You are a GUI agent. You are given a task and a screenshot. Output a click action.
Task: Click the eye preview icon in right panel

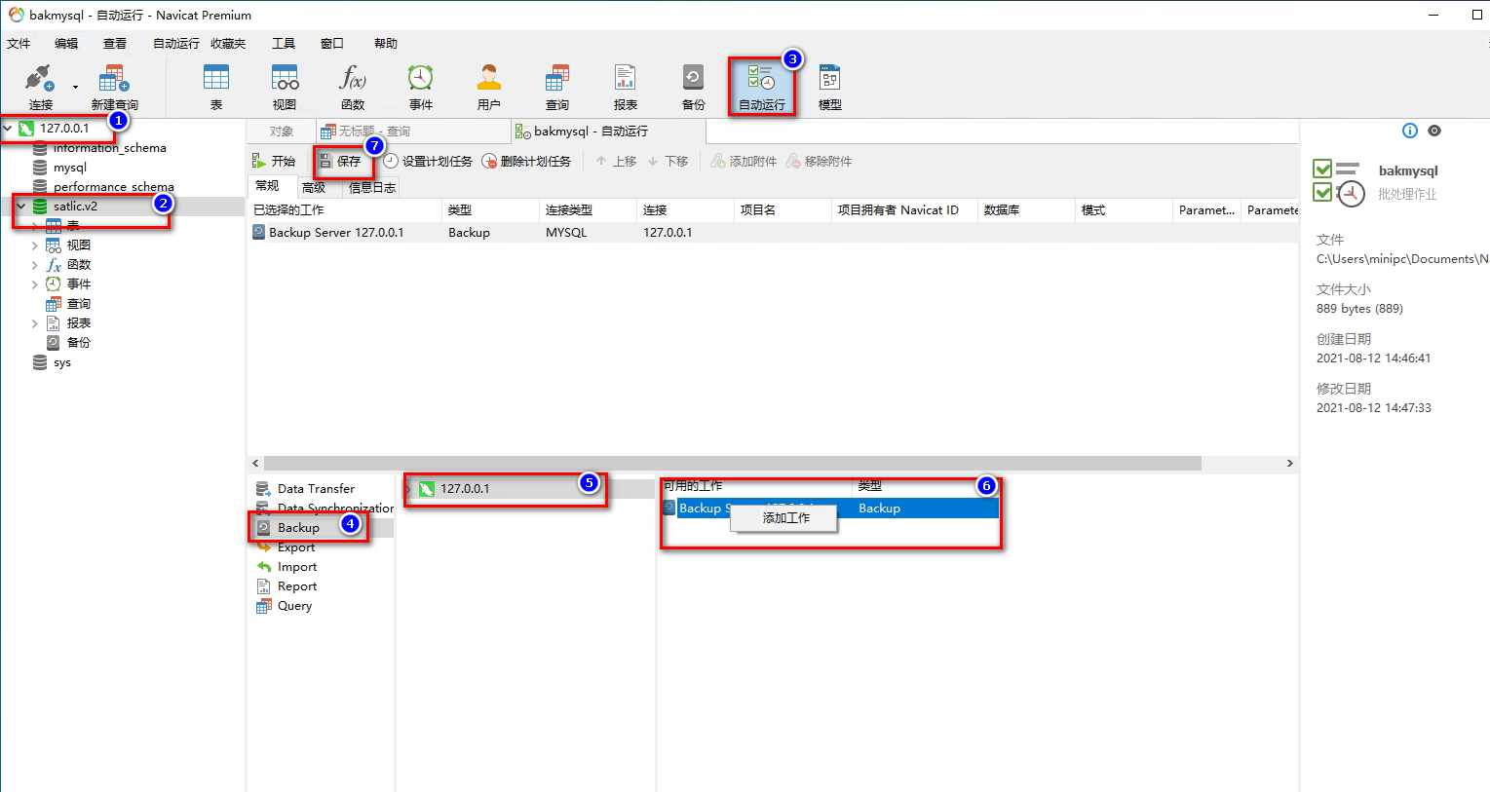[1434, 131]
